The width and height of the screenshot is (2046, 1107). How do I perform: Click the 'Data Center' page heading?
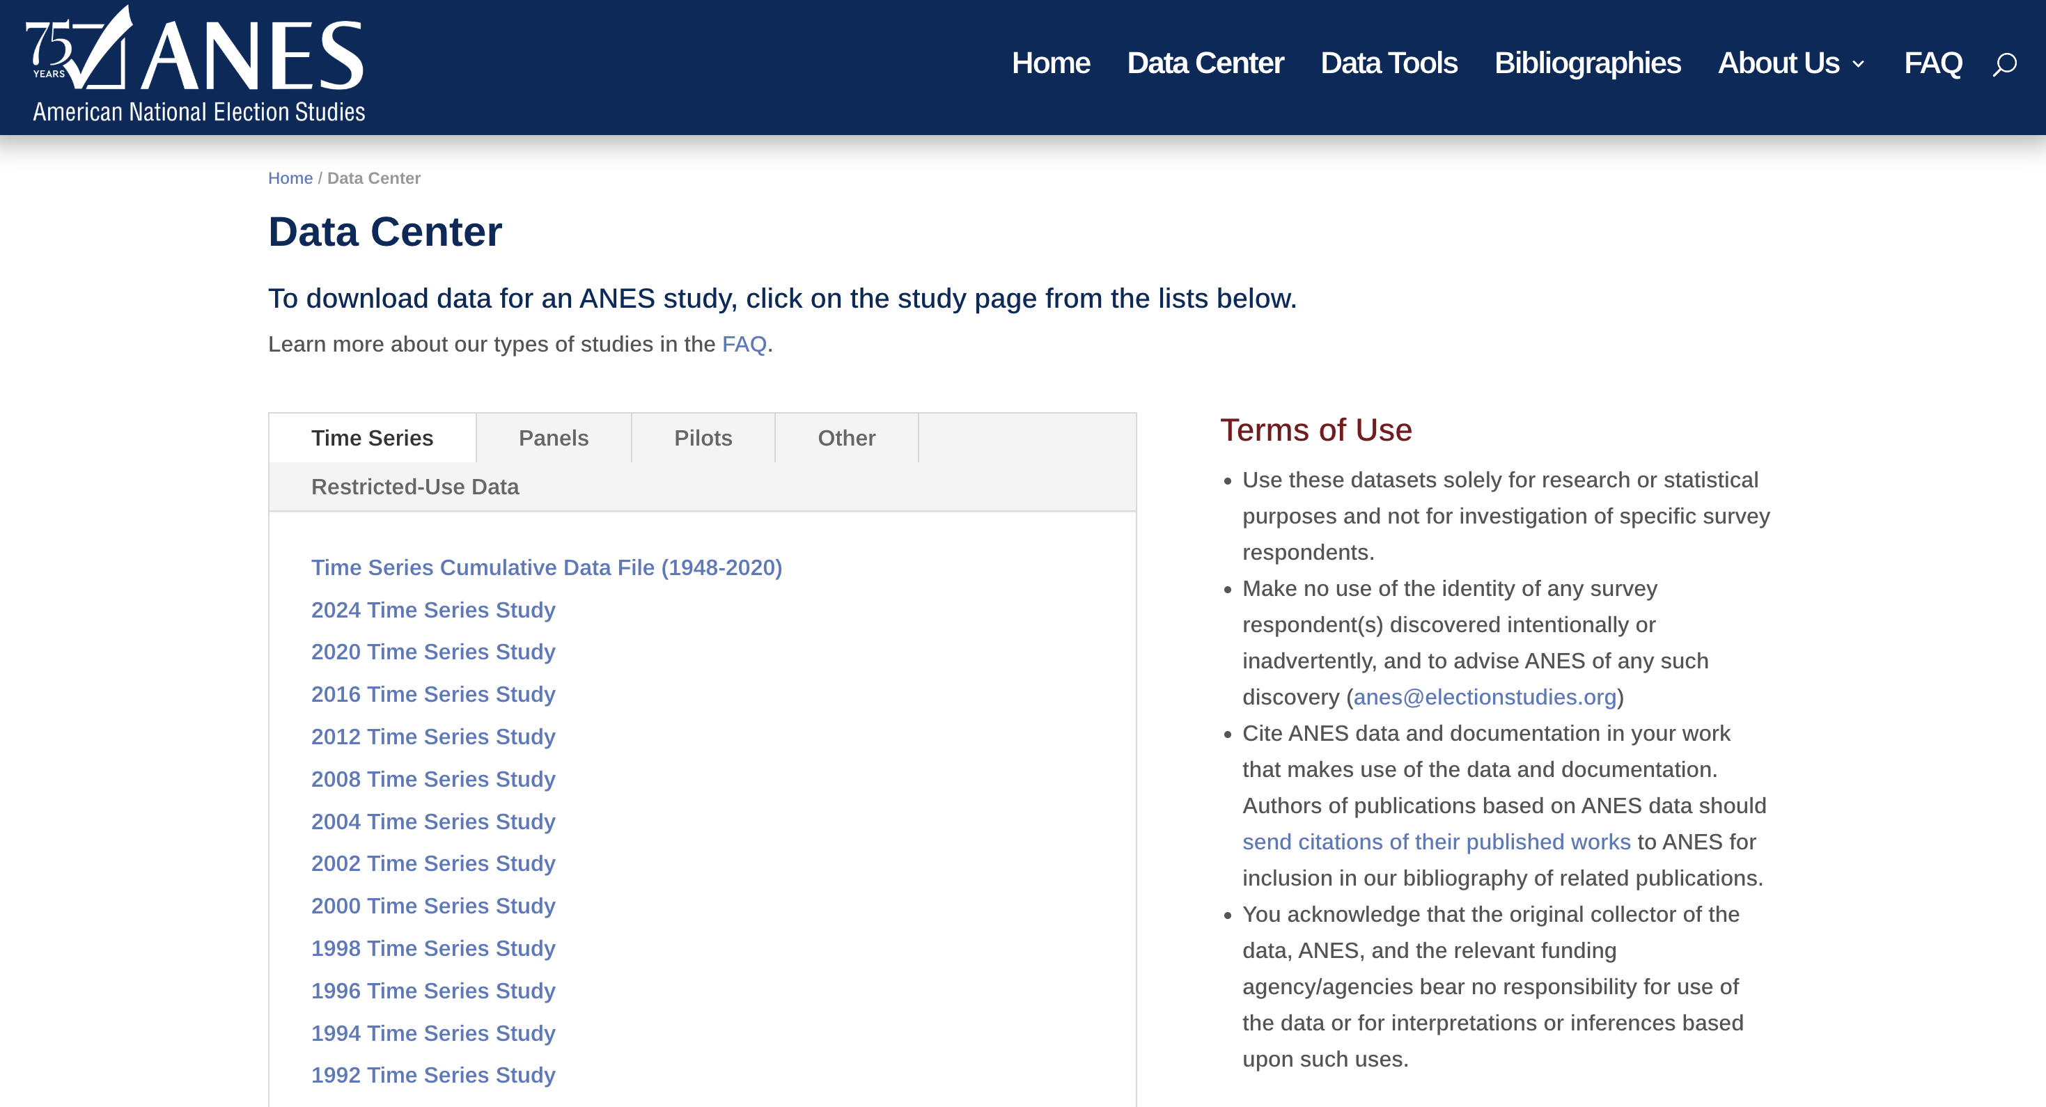tap(385, 232)
